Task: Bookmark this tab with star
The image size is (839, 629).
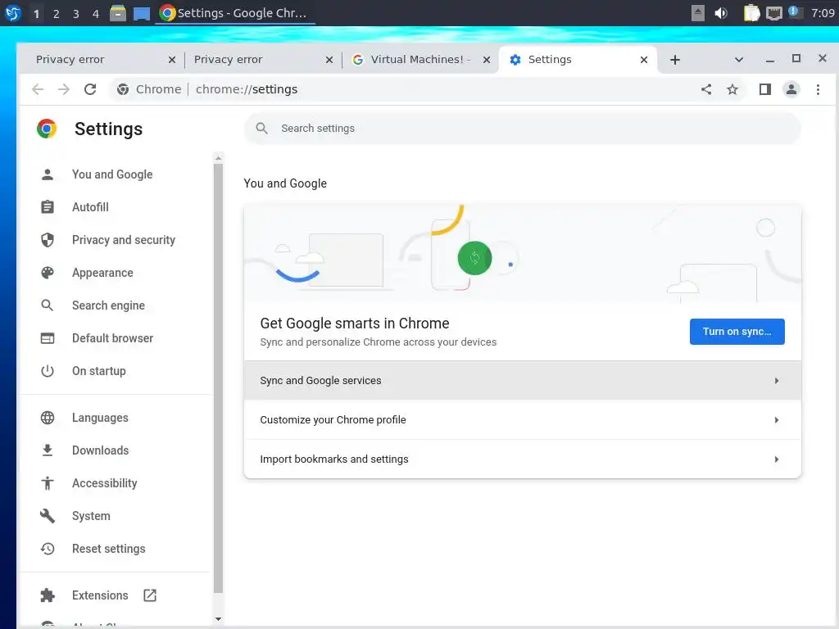Action: coord(732,89)
